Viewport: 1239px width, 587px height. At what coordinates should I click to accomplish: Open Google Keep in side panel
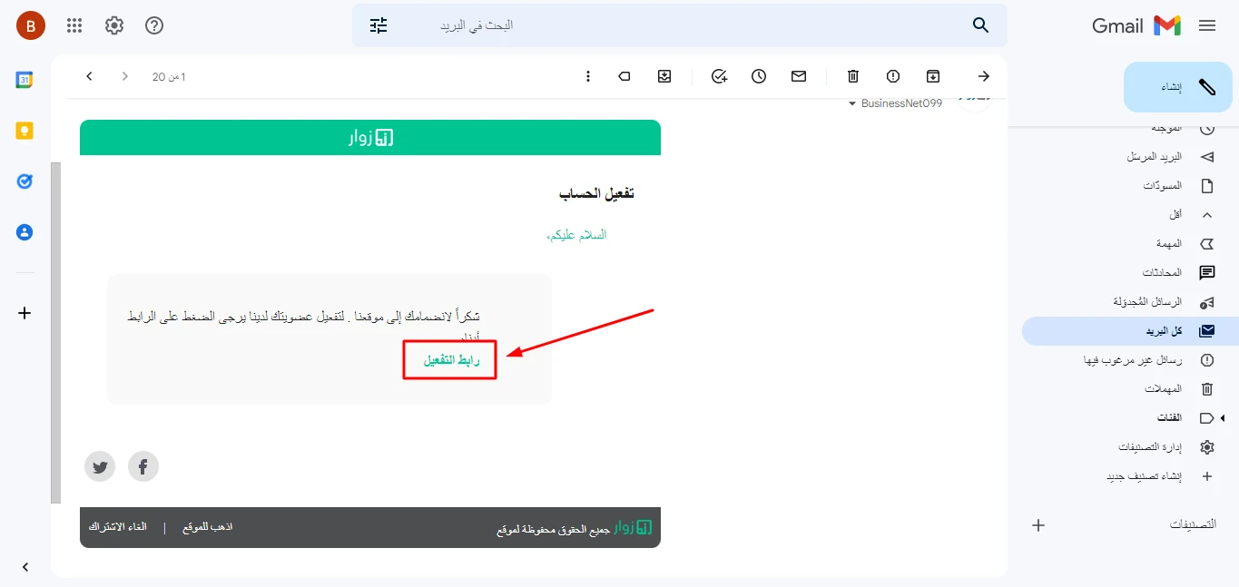click(x=25, y=131)
